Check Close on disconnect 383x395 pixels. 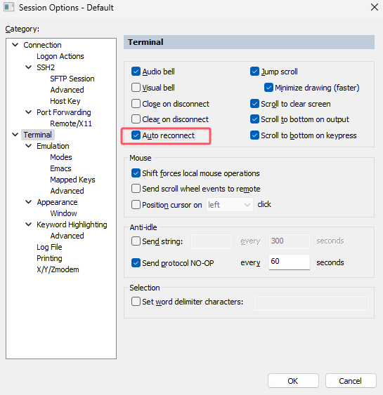click(x=136, y=104)
